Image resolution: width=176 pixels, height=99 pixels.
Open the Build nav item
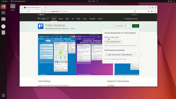[78, 19]
